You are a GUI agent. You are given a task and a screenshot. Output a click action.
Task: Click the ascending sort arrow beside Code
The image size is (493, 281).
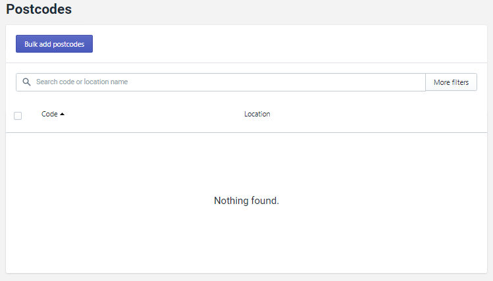click(x=62, y=115)
